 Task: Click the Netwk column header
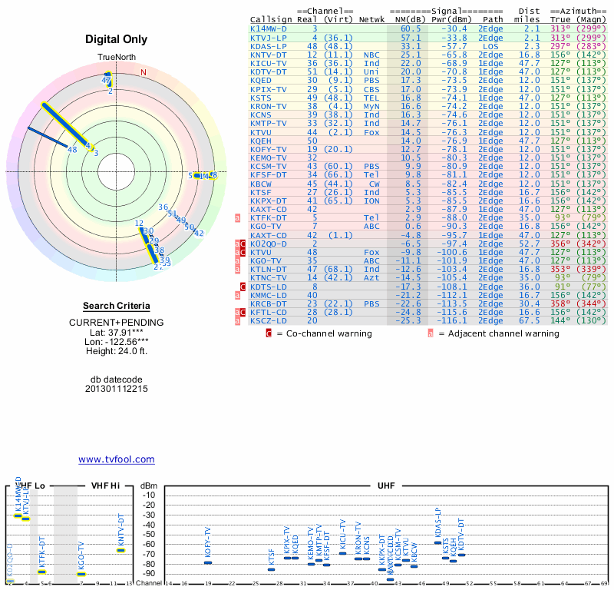coord(371,20)
